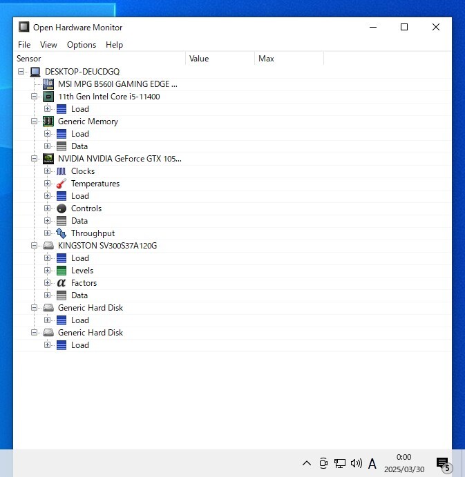This screenshot has height=477, width=465.
Task: Click the IME input mode A indicator
Action: (x=372, y=464)
